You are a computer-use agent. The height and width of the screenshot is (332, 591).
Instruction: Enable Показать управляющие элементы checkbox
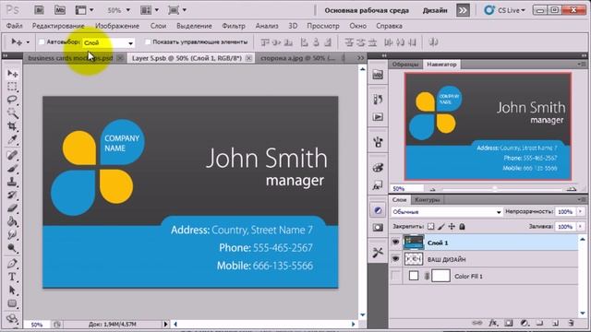click(148, 41)
